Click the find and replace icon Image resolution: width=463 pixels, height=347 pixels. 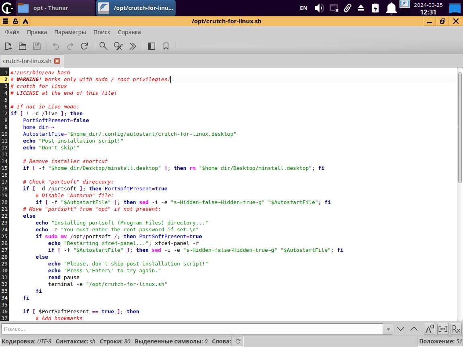[118, 46]
